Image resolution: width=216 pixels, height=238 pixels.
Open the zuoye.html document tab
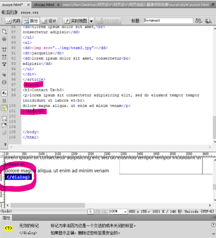(x=13, y=5)
